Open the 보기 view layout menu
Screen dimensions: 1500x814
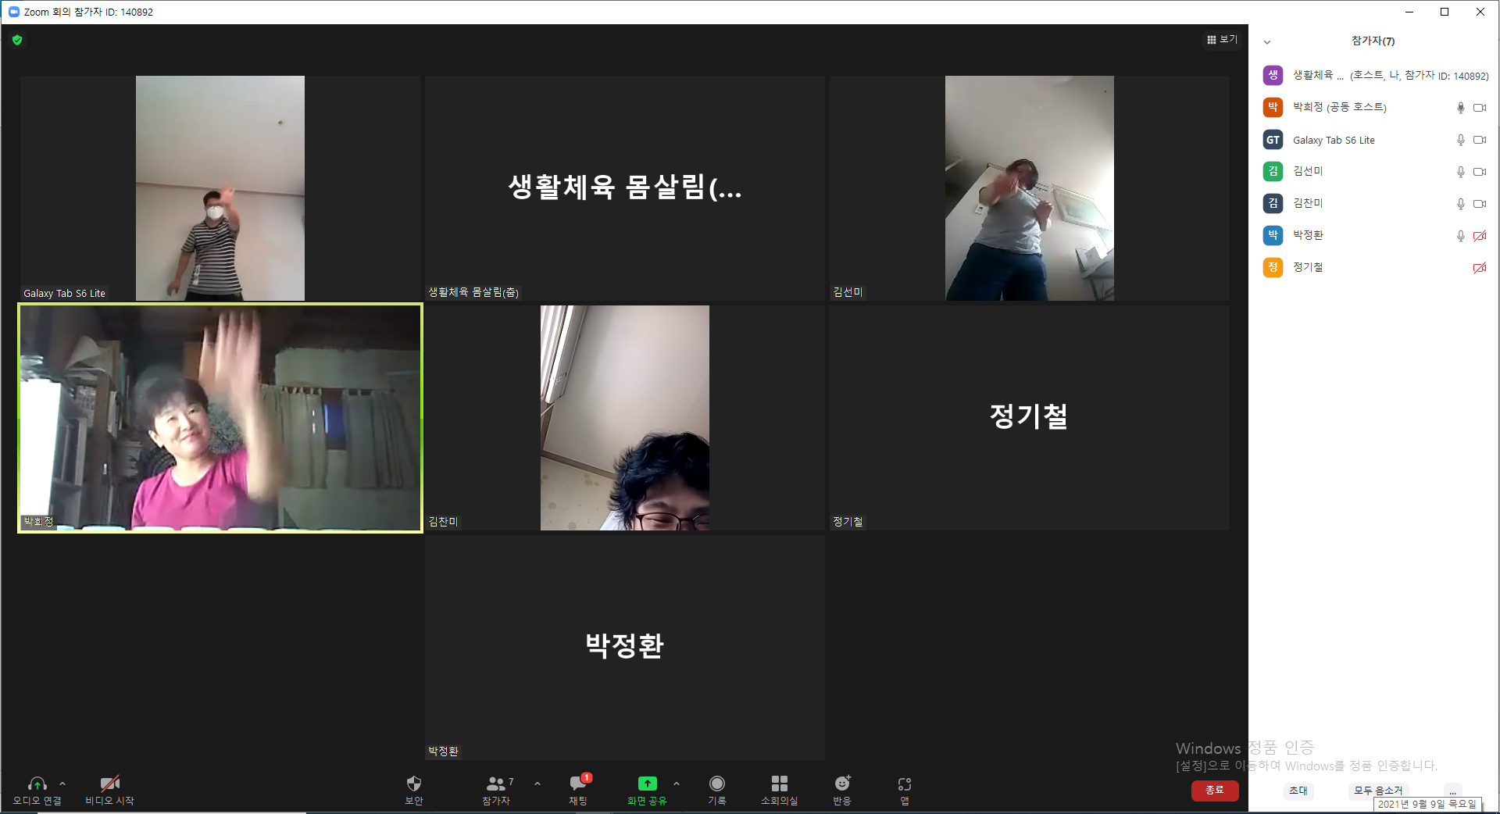[1223, 39]
